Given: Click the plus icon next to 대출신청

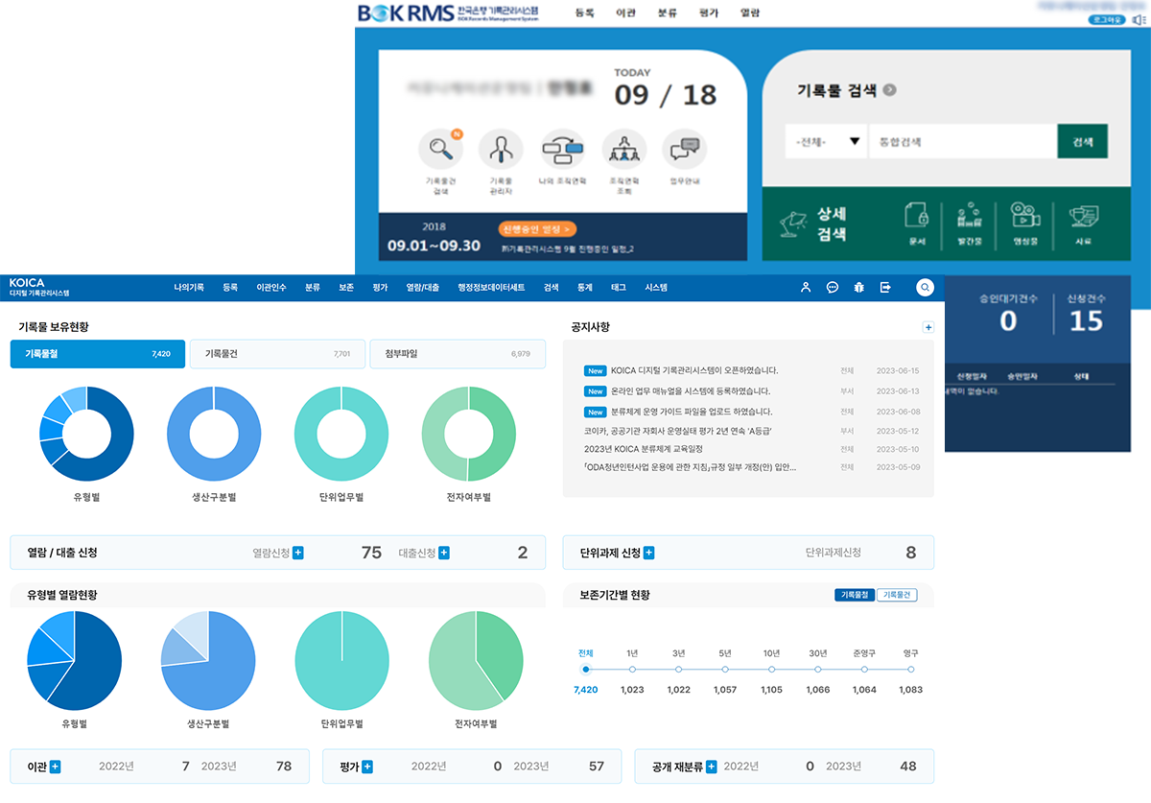Looking at the screenshot, I should tap(444, 553).
